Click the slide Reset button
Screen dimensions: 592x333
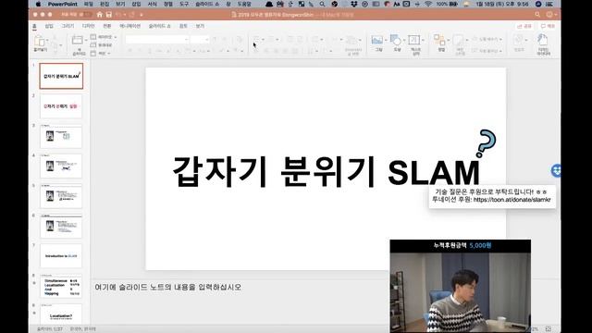(102, 45)
